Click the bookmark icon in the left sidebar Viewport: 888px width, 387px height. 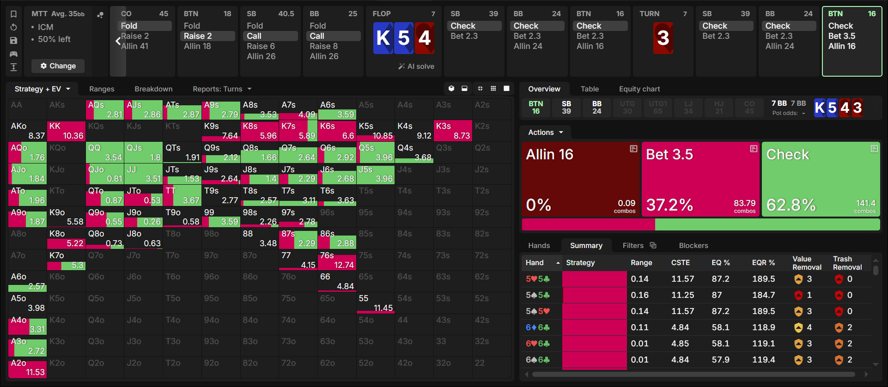point(14,14)
